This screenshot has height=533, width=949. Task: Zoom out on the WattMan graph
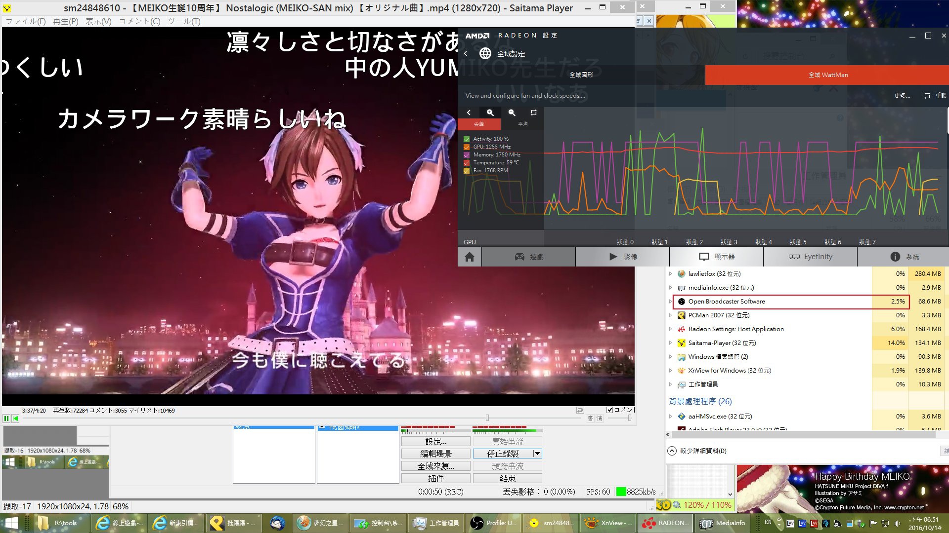tap(512, 113)
